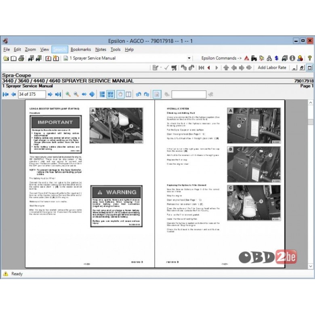Click the gray right arrow icon

pos(241,68)
